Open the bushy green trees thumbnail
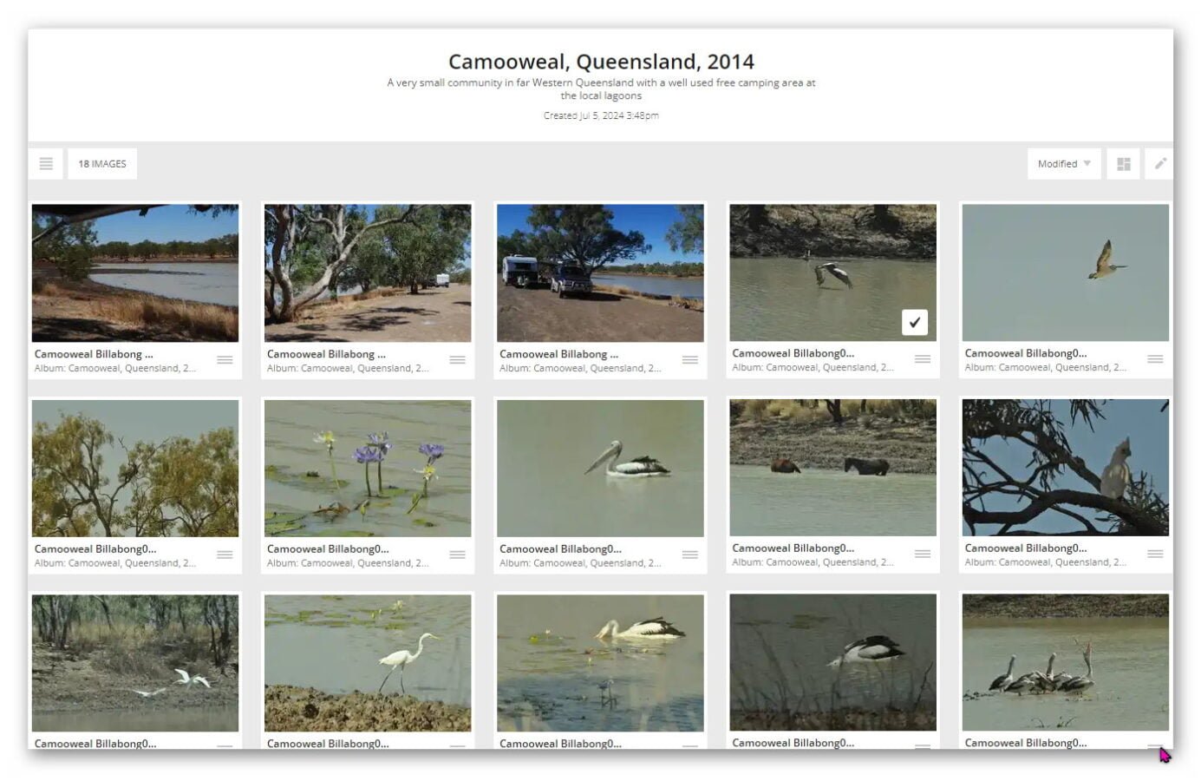 (x=135, y=468)
